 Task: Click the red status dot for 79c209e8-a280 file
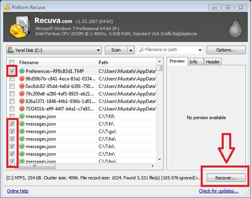click(22, 93)
